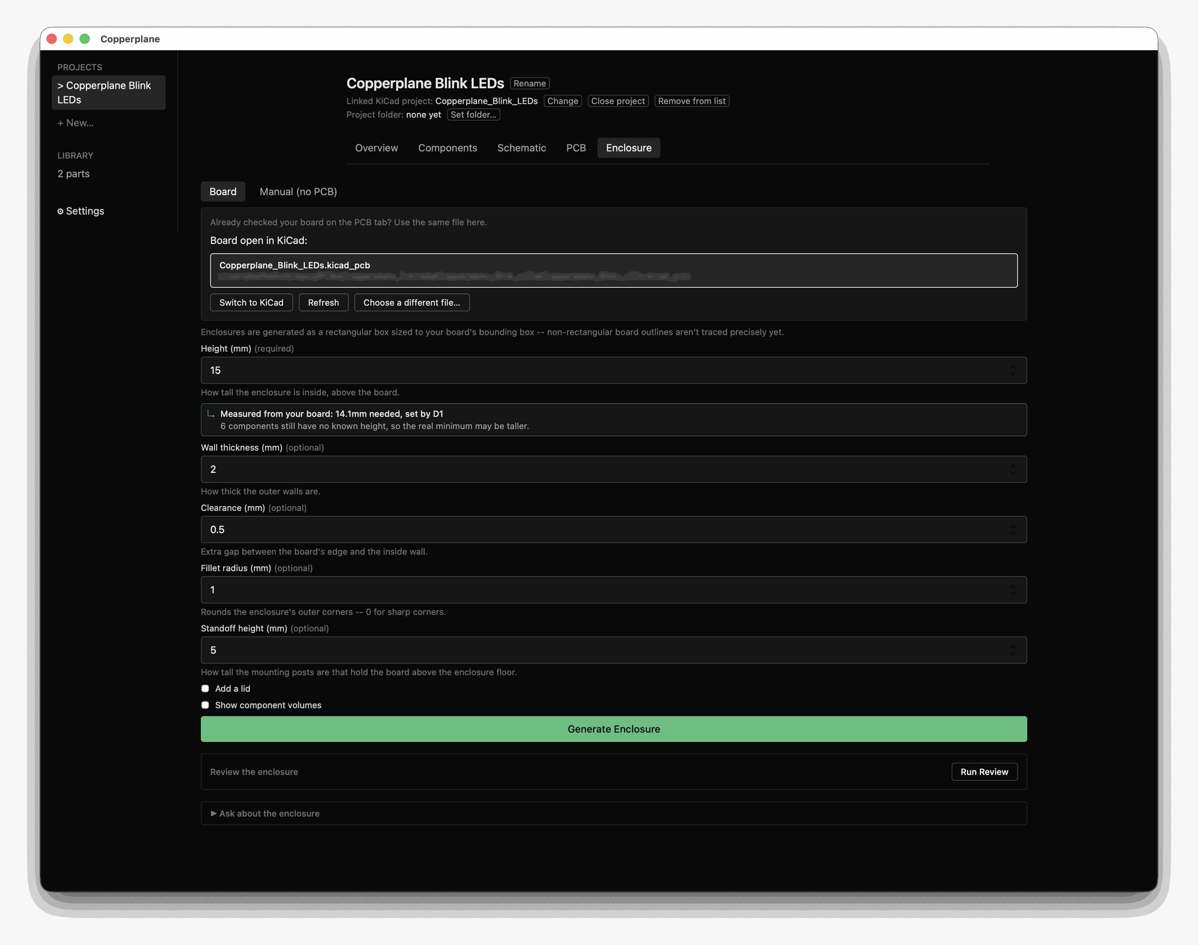Open the library's 2 parts entry
The height and width of the screenshot is (945, 1198).
pyautogui.click(x=73, y=174)
